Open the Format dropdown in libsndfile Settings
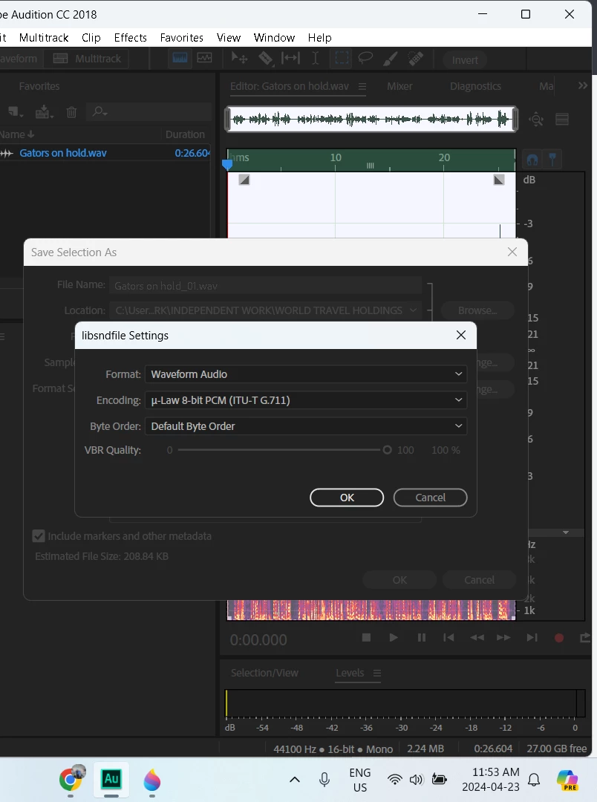 pyautogui.click(x=306, y=374)
